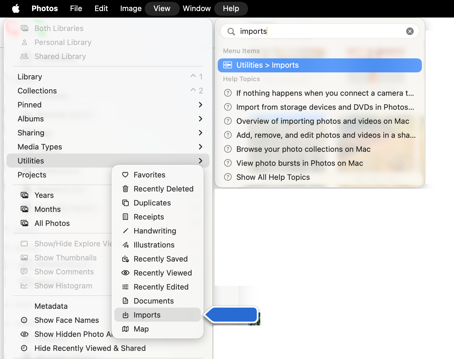Click the question mark icon for View photo bursts
Screen dimensions: 454x359
click(228, 163)
